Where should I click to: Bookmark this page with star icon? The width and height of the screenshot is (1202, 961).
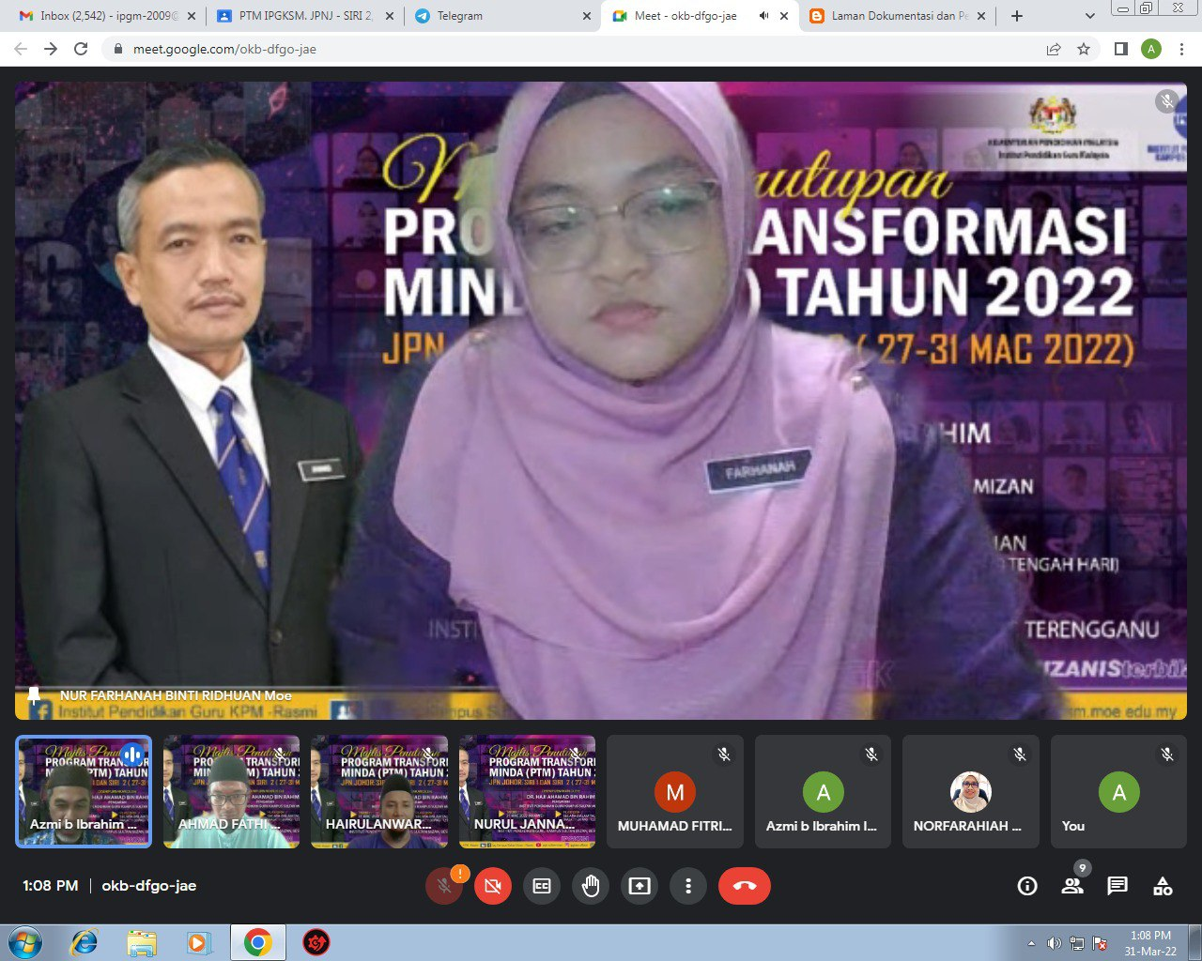point(1084,49)
